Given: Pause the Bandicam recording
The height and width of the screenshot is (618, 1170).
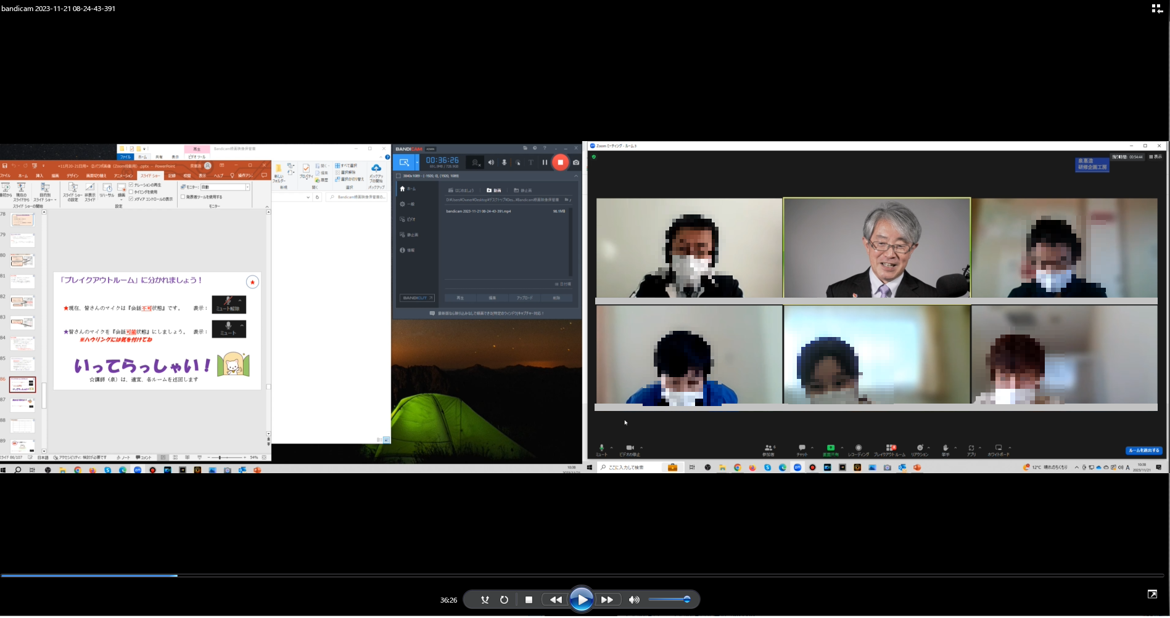Looking at the screenshot, I should pyautogui.click(x=545, y=163).
